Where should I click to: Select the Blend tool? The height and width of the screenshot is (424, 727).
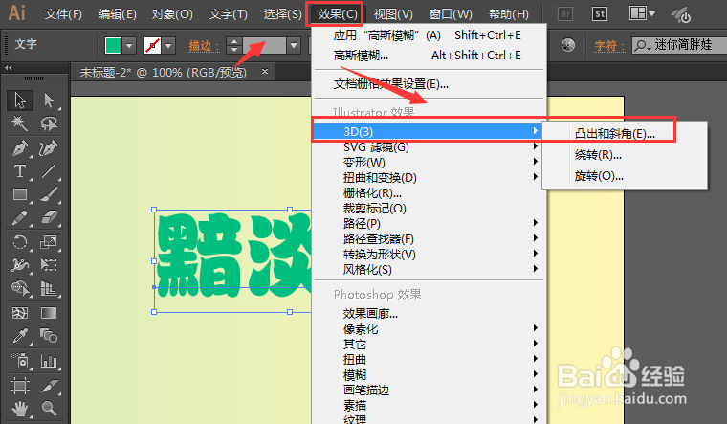[49, 335]
